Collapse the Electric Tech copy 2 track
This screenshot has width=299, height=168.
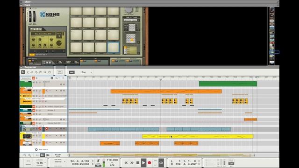click(21, 126)
